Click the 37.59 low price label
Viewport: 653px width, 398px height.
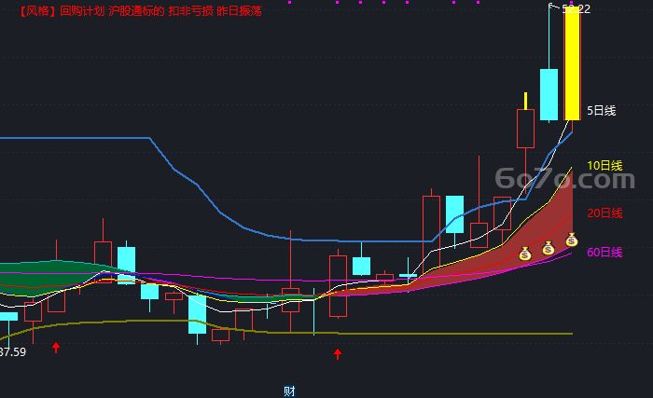(x=12, y=352)
